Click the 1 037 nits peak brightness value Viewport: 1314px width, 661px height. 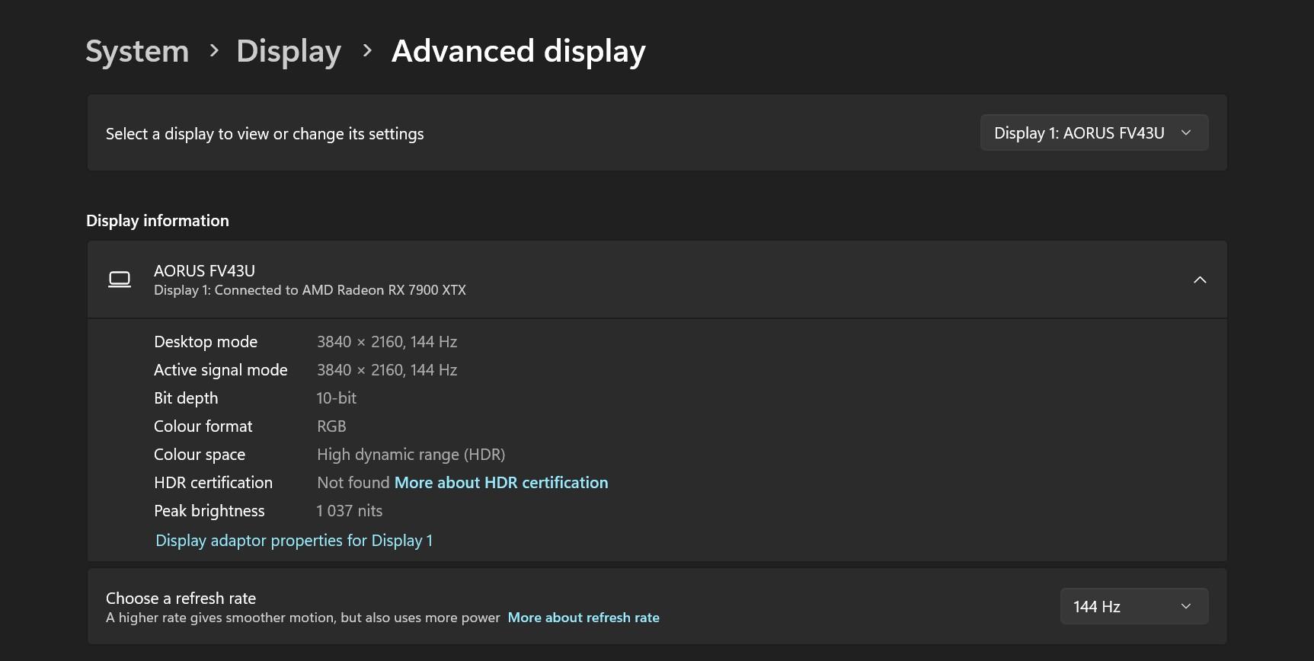click(x=350, y=511)
